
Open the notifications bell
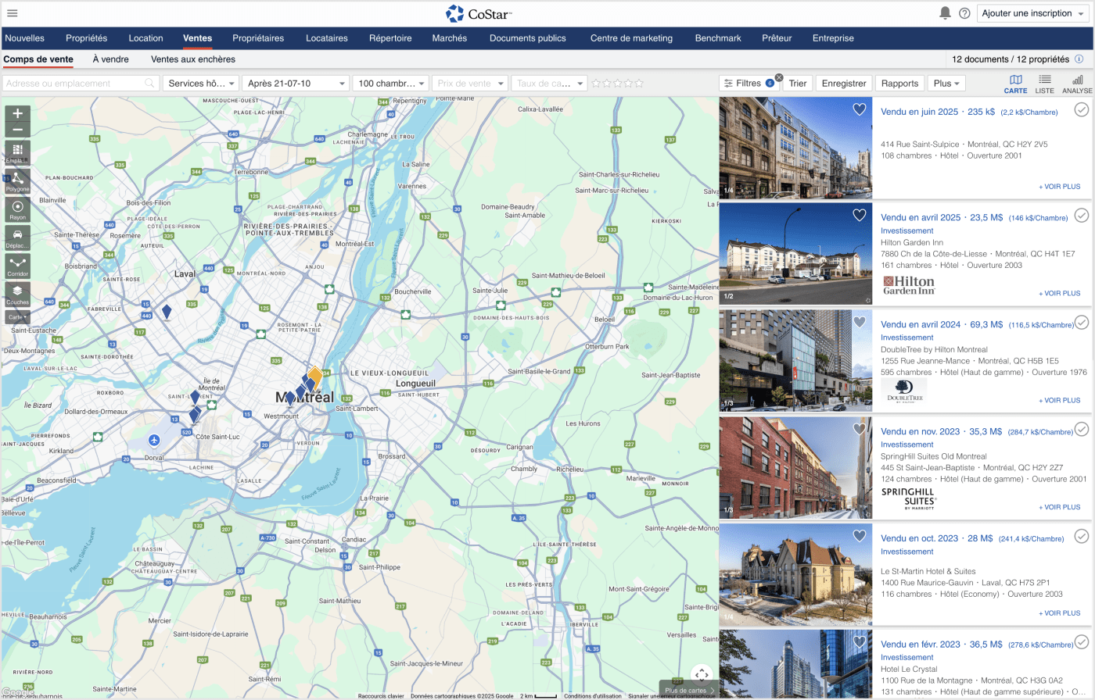pyautogui.click(x=945, y=13)
